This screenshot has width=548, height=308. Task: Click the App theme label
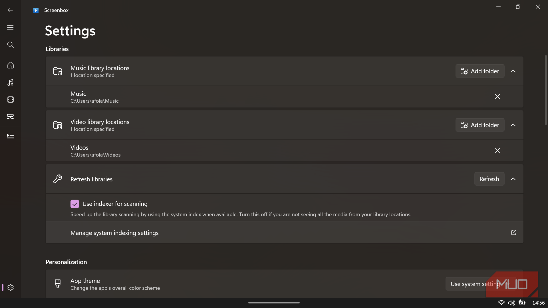point(85,281)
